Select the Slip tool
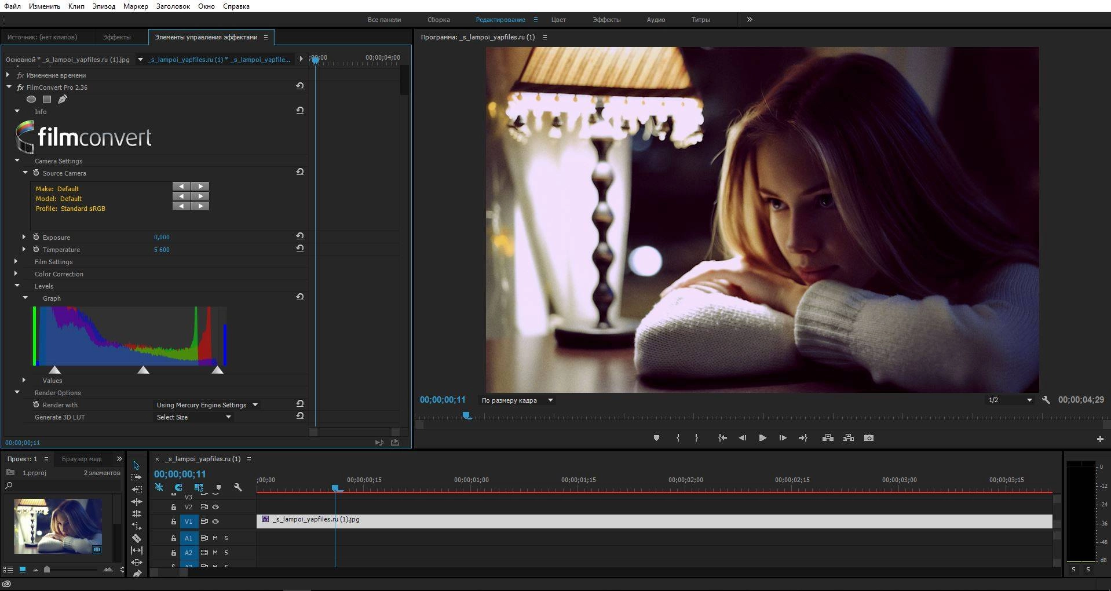 (x=136, y=550)
